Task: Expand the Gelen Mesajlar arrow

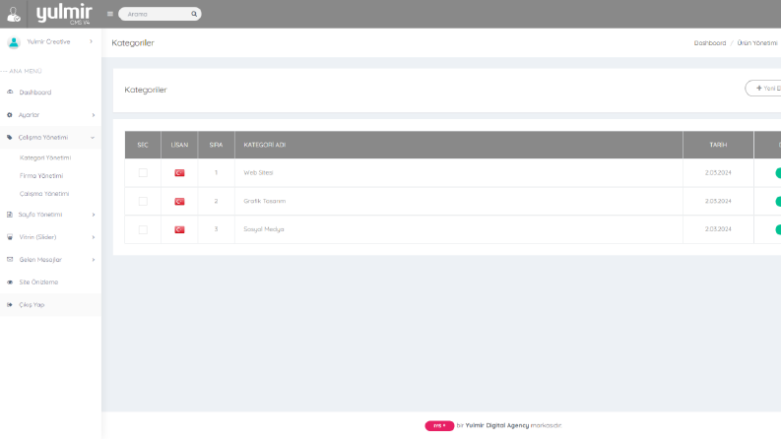Action: click(x=94, y=260)
